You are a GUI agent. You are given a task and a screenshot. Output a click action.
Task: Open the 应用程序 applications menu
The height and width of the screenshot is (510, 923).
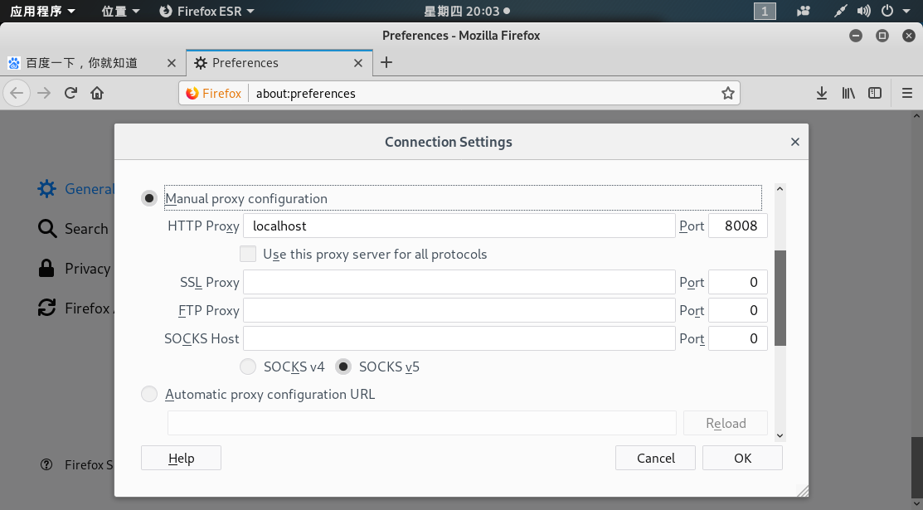click(x=42, y=11)
